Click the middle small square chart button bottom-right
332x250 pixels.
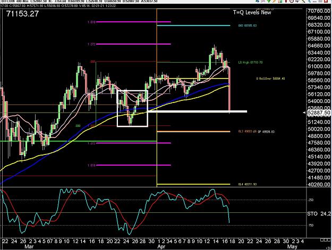tap(325, 240)
